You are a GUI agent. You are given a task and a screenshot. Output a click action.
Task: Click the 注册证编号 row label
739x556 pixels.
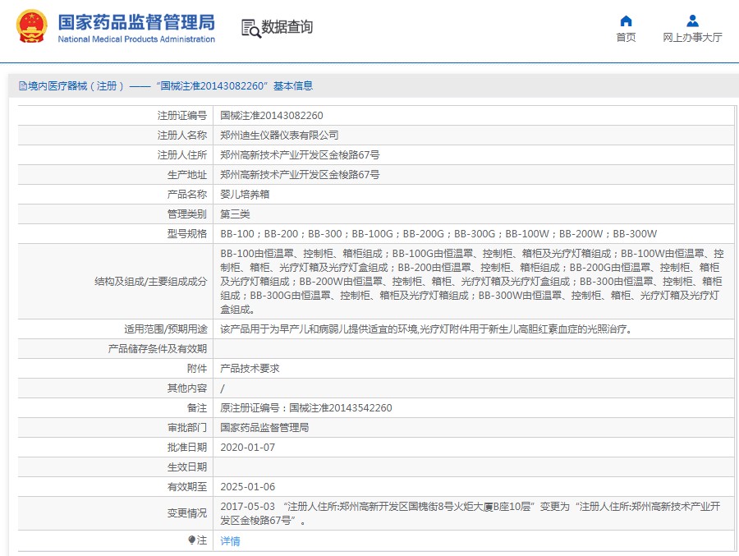(182, 116)
